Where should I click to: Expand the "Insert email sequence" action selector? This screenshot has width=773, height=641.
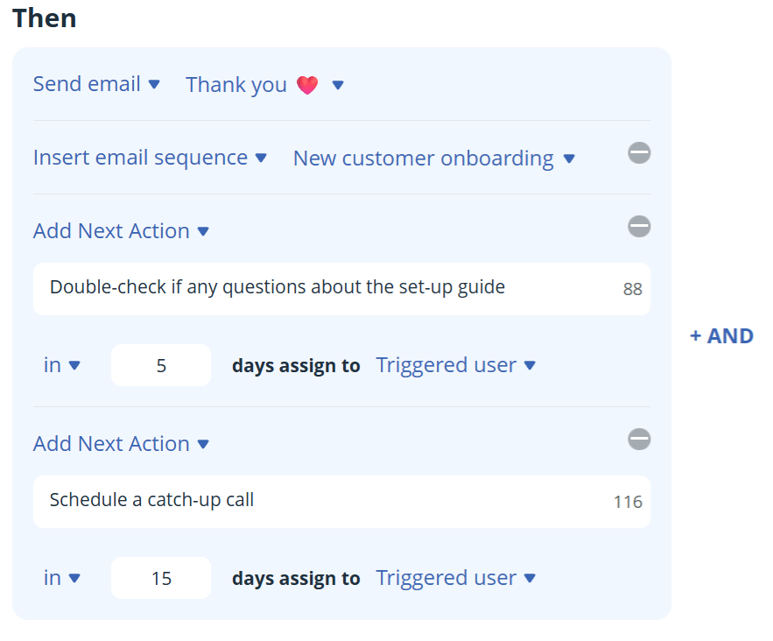[x=151, y=158]
